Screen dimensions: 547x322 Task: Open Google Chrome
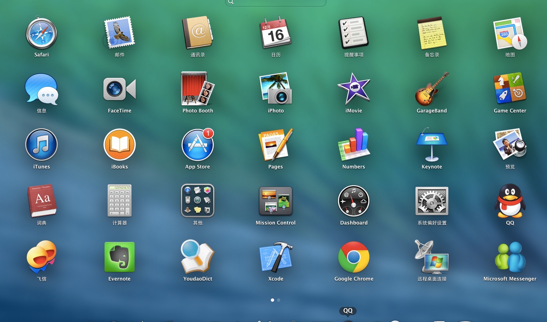tap(353, 257)
